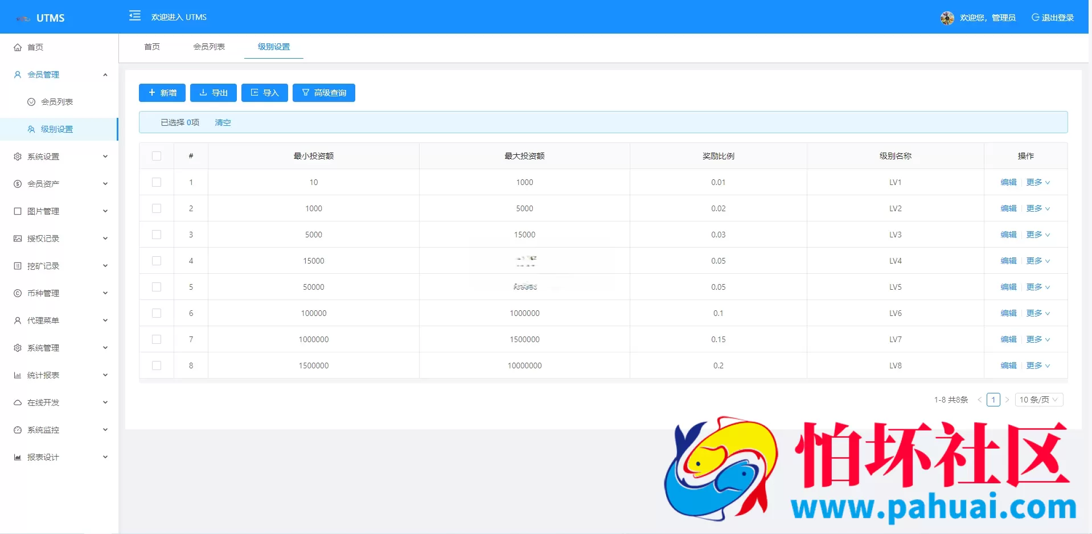Click the 级别名称 column header
This screenshot has height=534, width=1092.
[895, 156]
